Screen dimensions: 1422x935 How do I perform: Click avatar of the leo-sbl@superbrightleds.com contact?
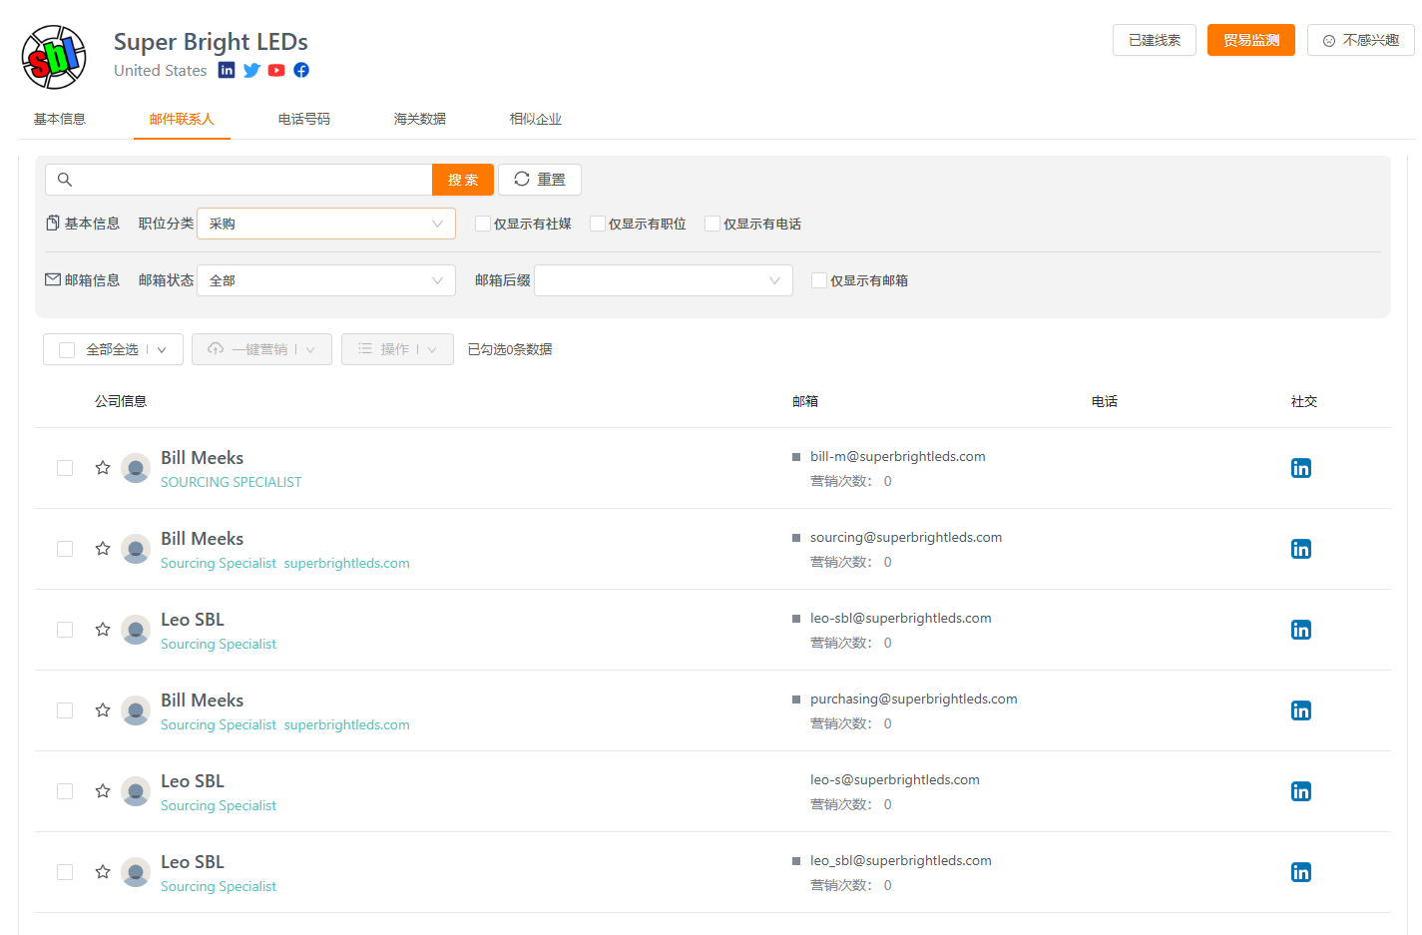coord(136,629)
